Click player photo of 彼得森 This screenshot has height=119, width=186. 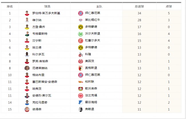coord(27,109)
